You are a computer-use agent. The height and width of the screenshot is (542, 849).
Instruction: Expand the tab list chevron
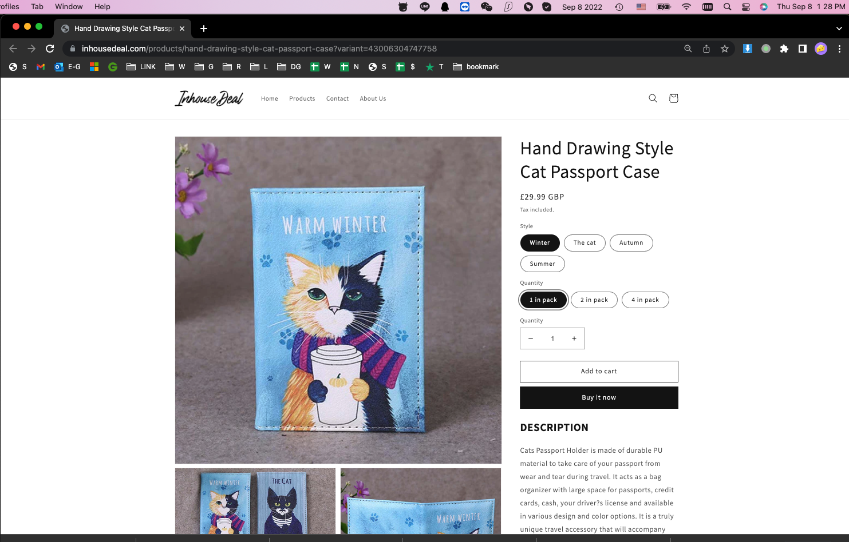tap(839, 28)
